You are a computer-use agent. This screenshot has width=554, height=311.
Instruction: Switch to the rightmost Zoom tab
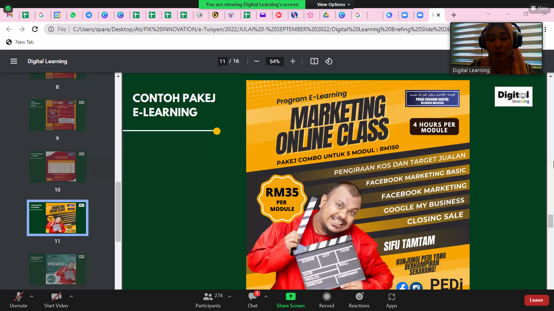pyautogui.click(x=420, y=15)
